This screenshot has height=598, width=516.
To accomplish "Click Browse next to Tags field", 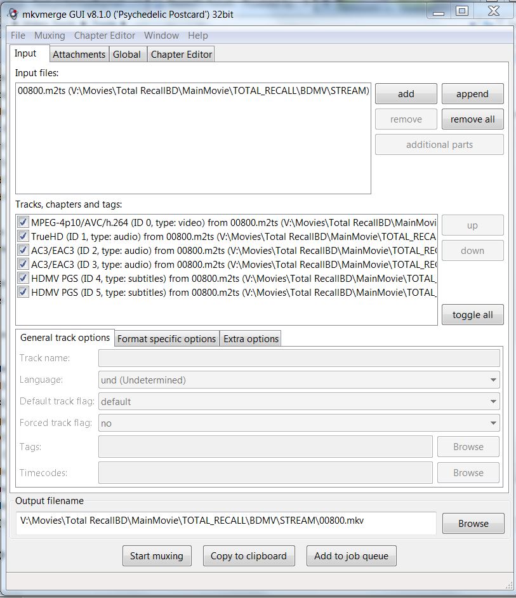I will coord(468,446).
